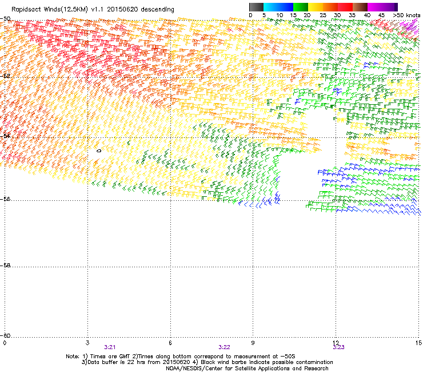
Task: Select the gray 0-5 knots color band
Action: [x=256, y=7]
